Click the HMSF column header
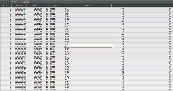 tap(19, 6)
